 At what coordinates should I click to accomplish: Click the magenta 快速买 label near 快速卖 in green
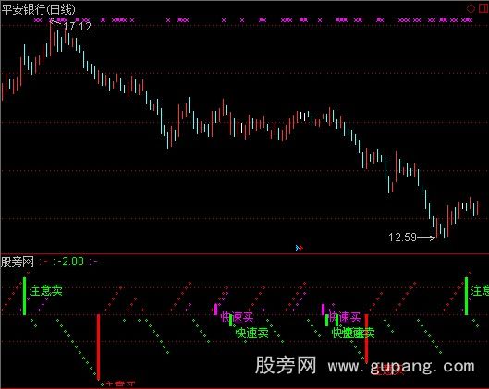point(237,317)
